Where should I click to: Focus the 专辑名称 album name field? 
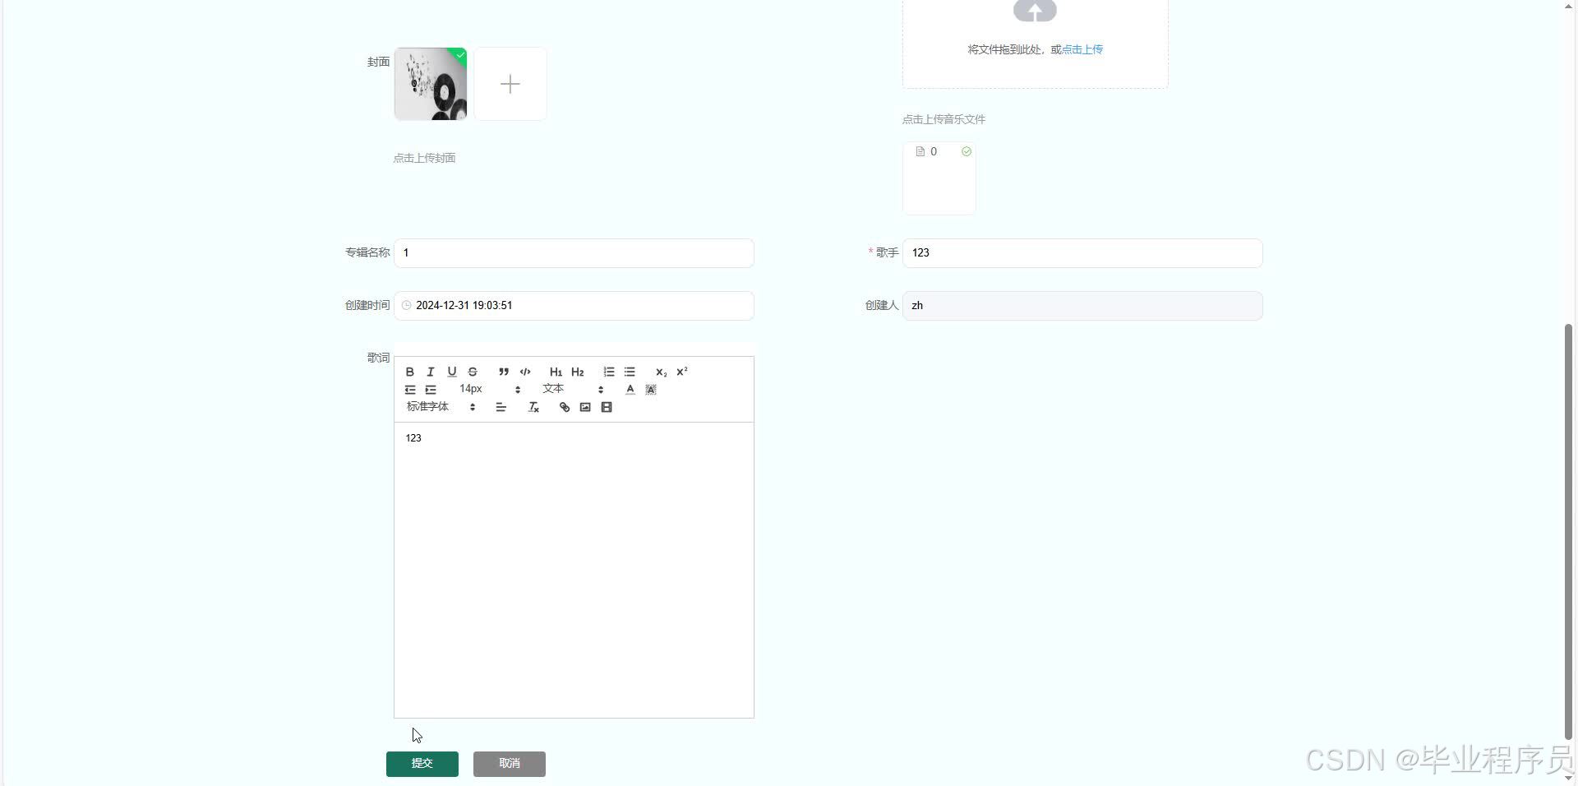point(574,253)
